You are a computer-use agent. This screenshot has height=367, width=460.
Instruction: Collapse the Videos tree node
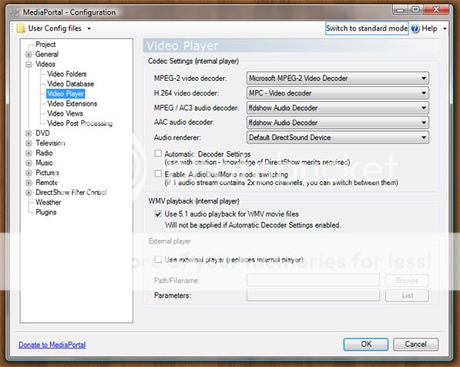click(29, 64)
